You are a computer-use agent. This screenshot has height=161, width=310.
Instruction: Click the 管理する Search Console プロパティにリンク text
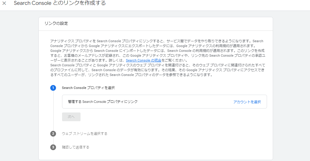tap(103, 102)
